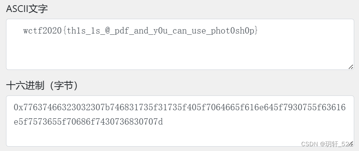Screen dimensions: 359x151
Task: Click the word pdf inside the flag
Action: tap(122, 31)
